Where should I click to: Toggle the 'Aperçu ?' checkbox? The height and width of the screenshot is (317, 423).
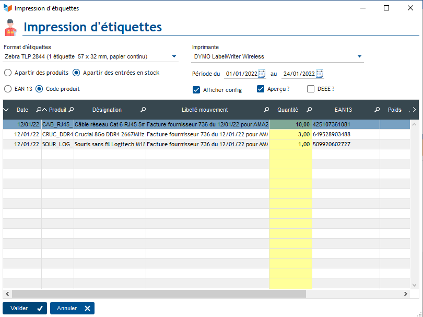pos(261,89)
